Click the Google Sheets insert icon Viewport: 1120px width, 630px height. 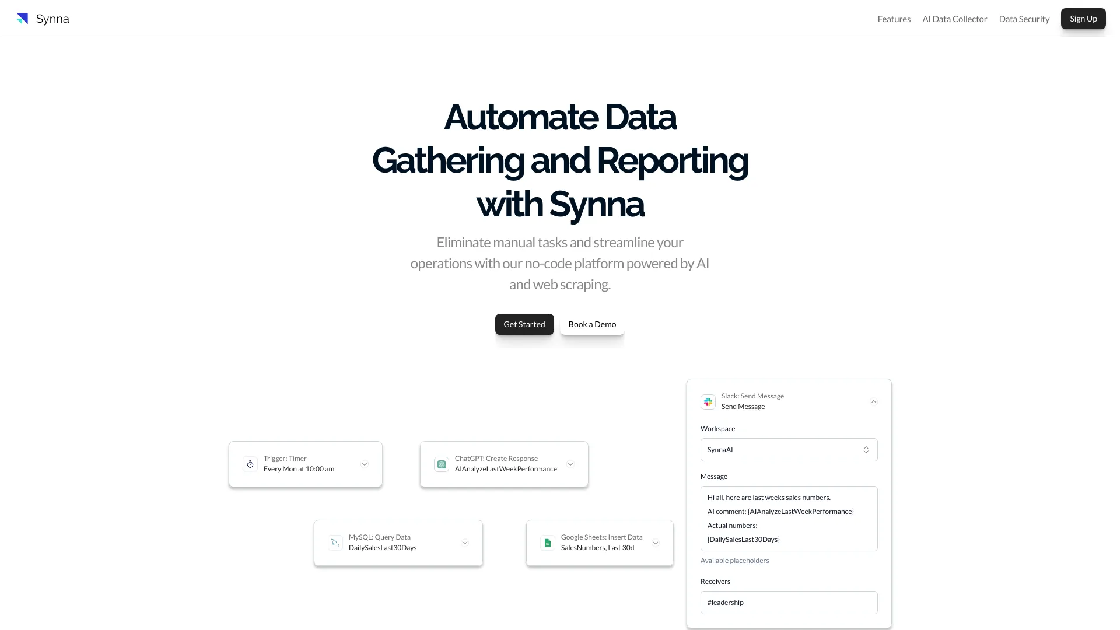tap(548, 542)
